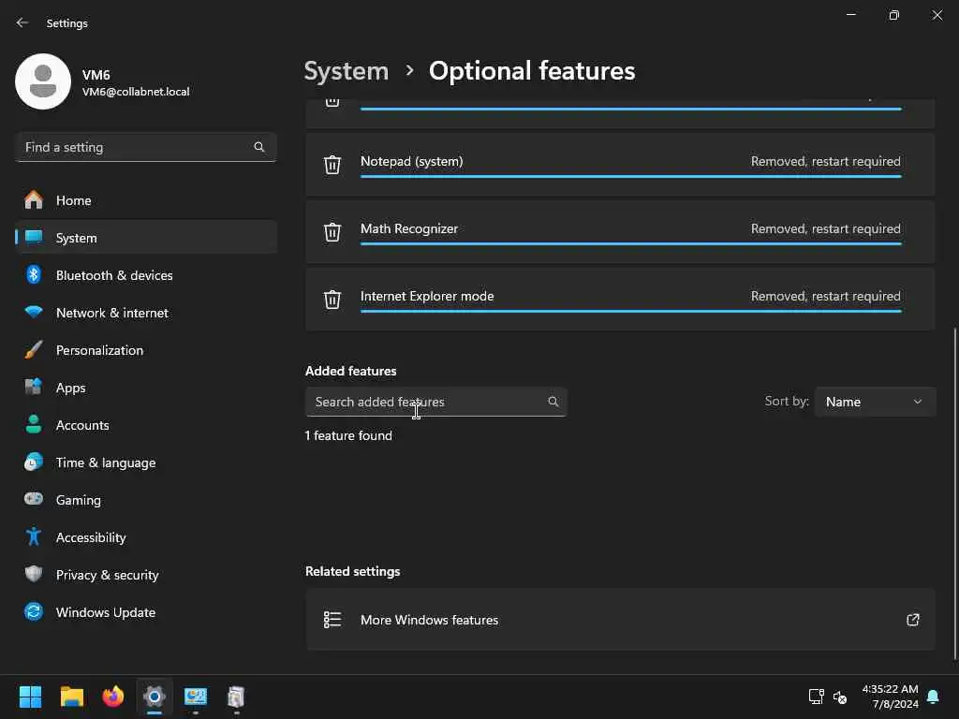Click the Personalization brush icon

coord(34,350)
